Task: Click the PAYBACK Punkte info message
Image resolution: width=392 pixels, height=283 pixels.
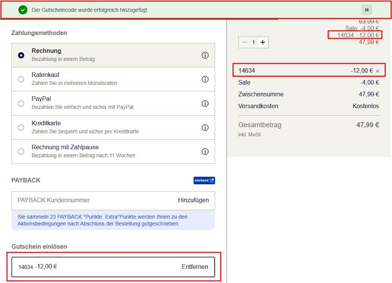Action: click(113, 220)
